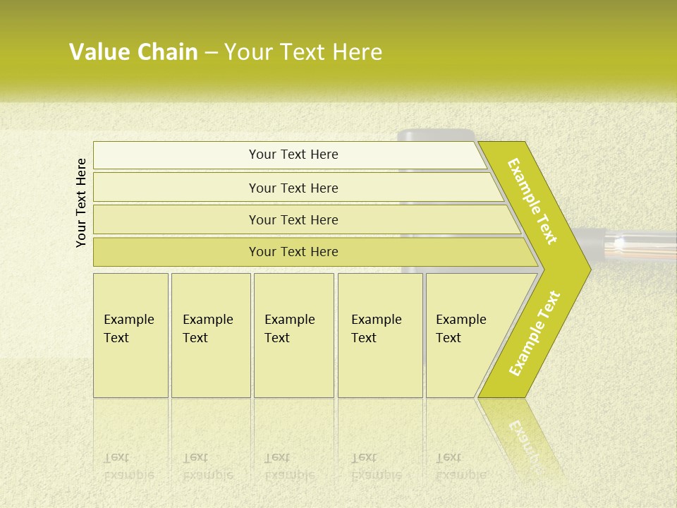Select the fourth 'Example Text' box
This screenshot has width=677, height=508.
[379, 335]
